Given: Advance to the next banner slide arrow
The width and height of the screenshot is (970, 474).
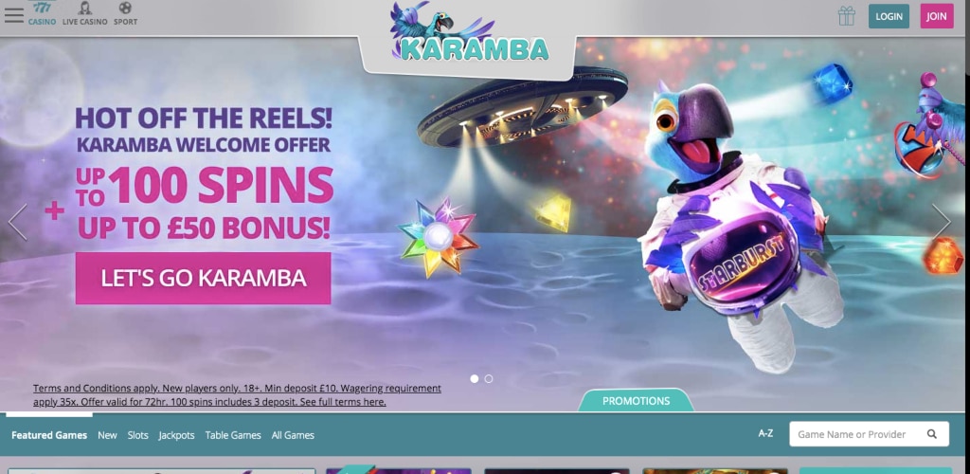Looking at the screenshot, I should point(941,222).
